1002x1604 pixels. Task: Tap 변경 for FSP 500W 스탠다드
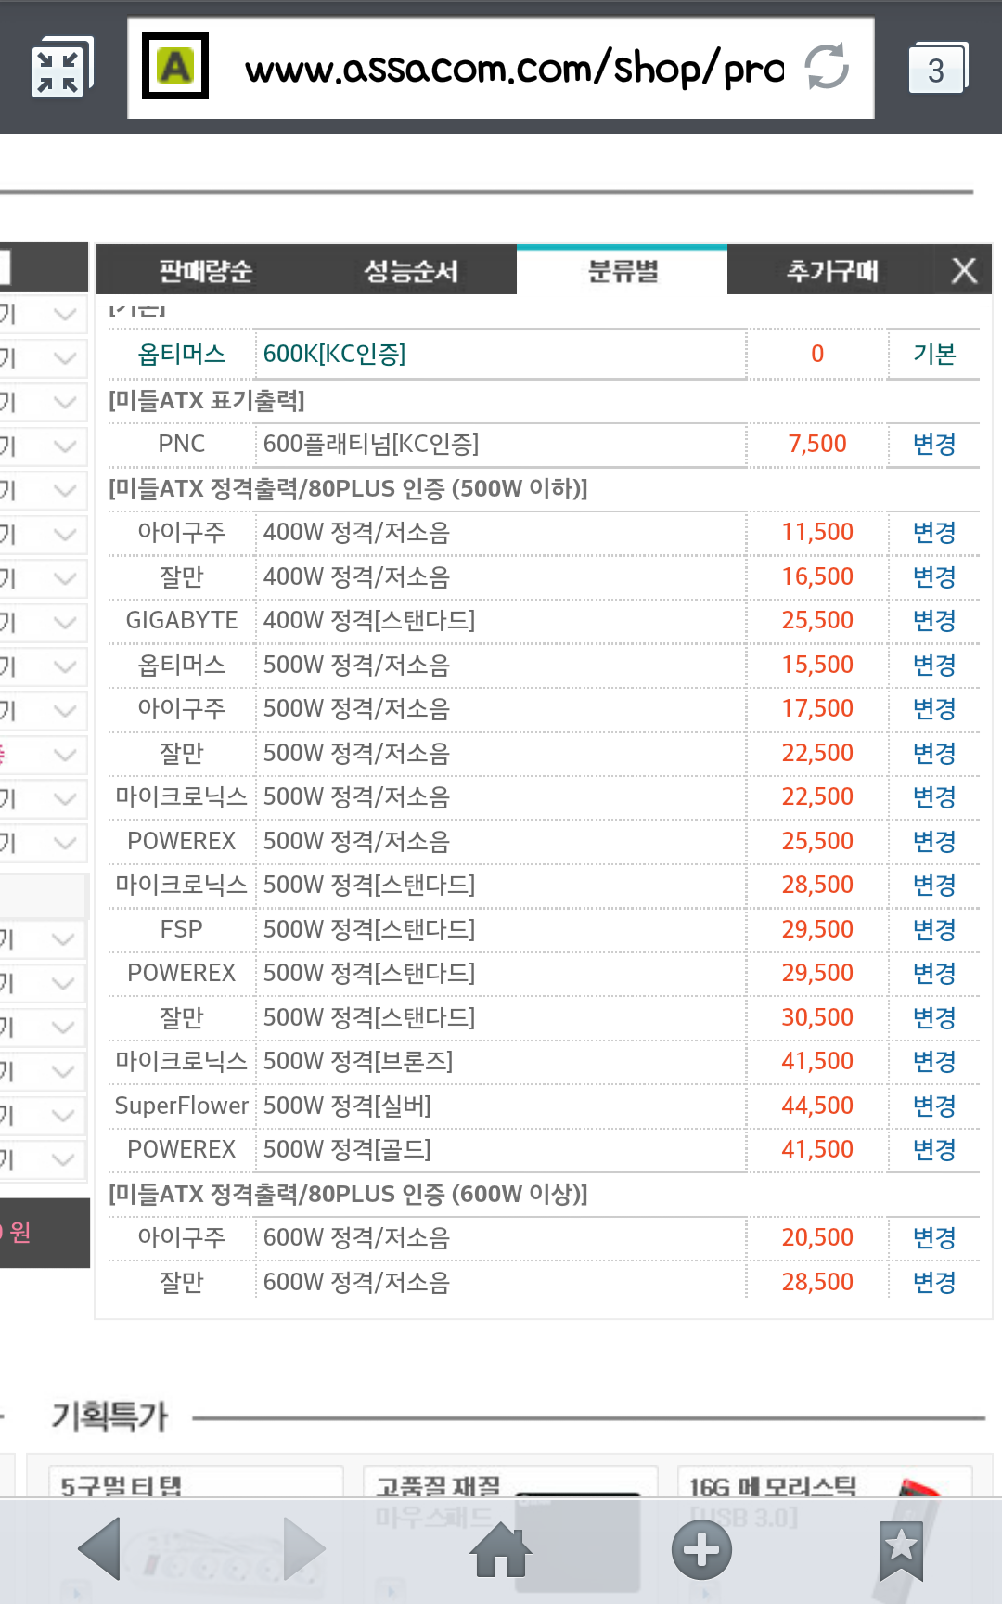[x=934, y=929]
